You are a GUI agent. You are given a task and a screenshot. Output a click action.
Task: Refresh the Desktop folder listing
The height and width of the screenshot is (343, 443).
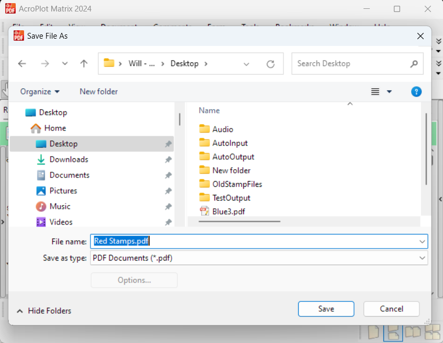click(270, 64)
